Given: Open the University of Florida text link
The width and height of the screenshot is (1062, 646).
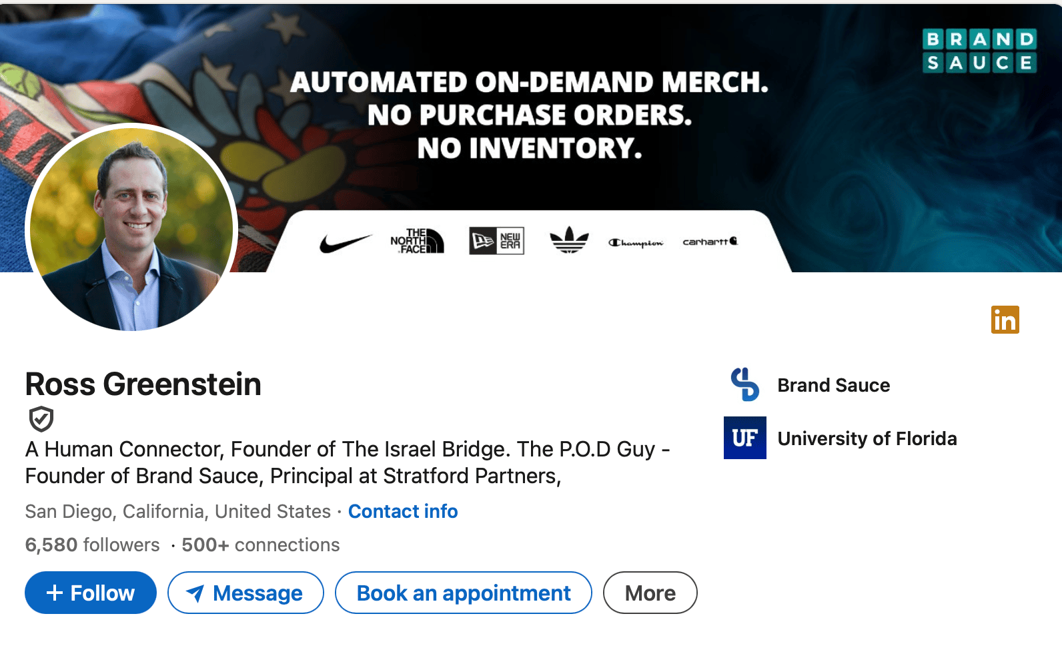Looking at the screenshot, I should click(867, 438).
